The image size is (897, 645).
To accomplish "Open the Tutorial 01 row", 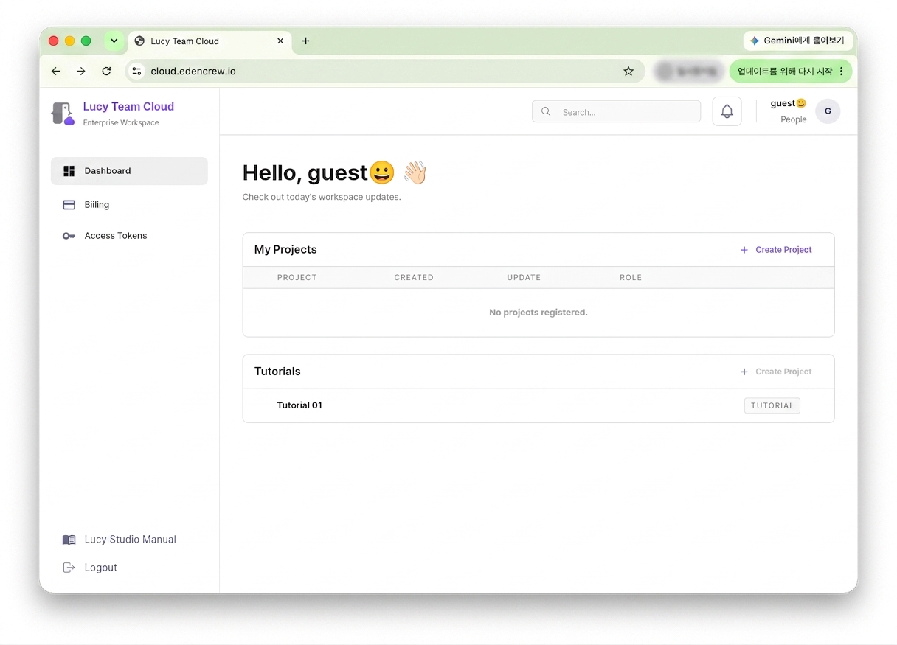I will (538, 405).
